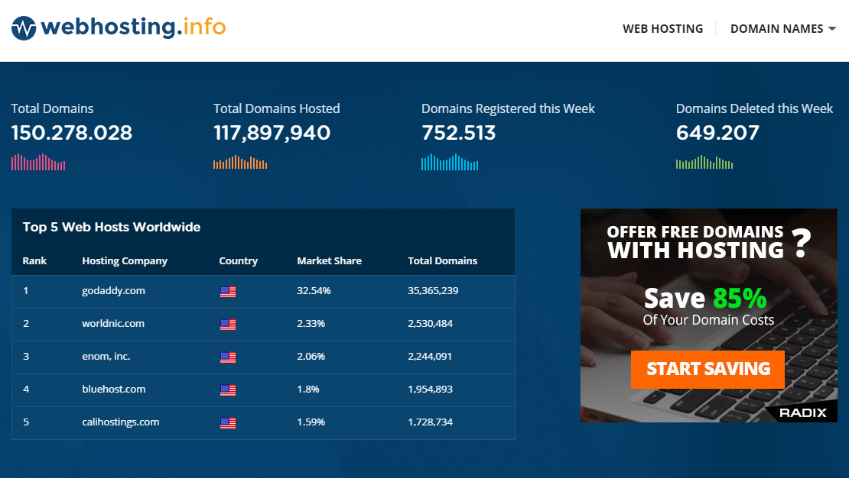Open the WEB HOSTING menu item

point(662,29)
